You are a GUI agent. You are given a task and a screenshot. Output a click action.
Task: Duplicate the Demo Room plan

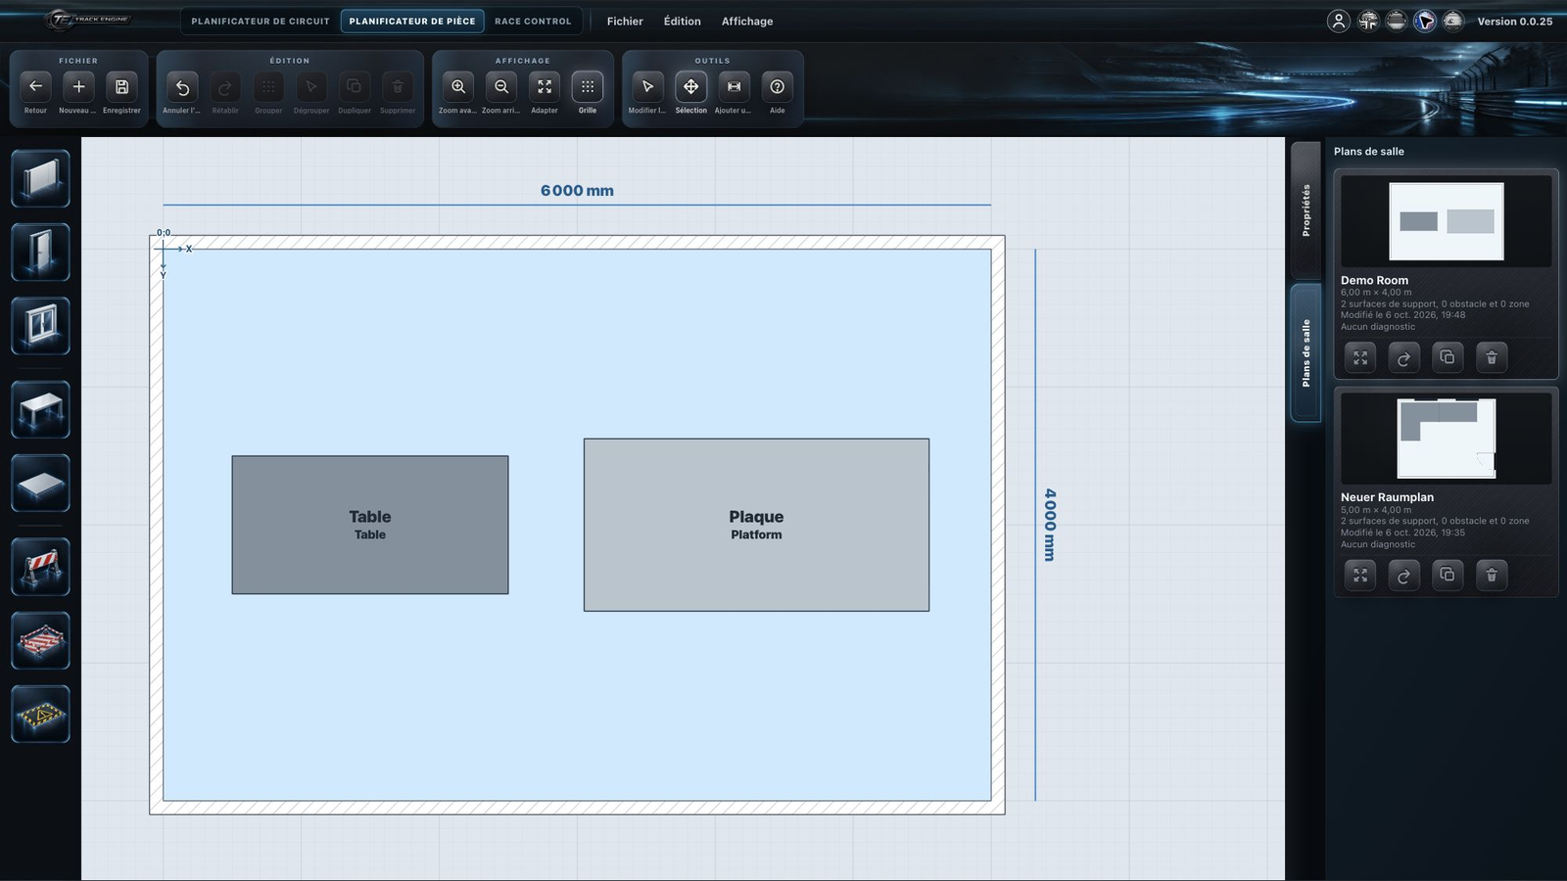pos(1448,358)
